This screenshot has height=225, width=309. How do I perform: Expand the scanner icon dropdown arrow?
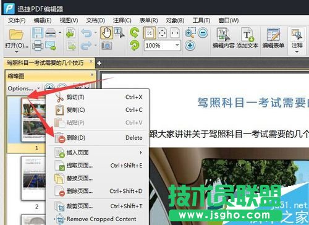coord(60,33)
